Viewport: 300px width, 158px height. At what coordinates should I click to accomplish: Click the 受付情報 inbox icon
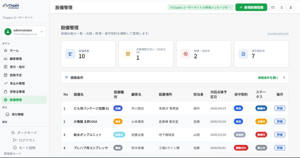(x=7, y=114)
